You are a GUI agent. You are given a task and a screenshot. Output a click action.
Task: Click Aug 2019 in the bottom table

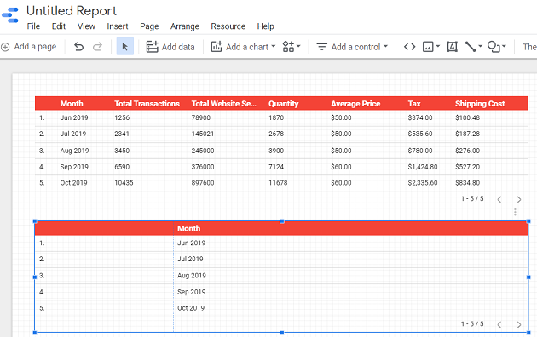click(192, 276)
